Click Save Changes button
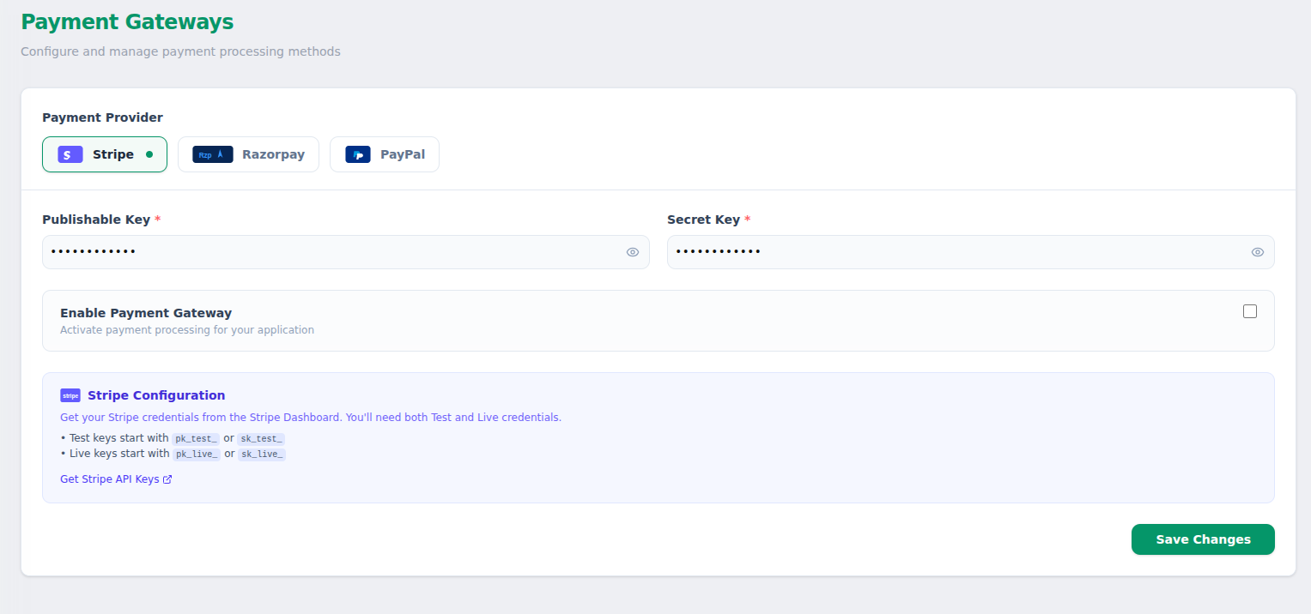 (1203, 539)
